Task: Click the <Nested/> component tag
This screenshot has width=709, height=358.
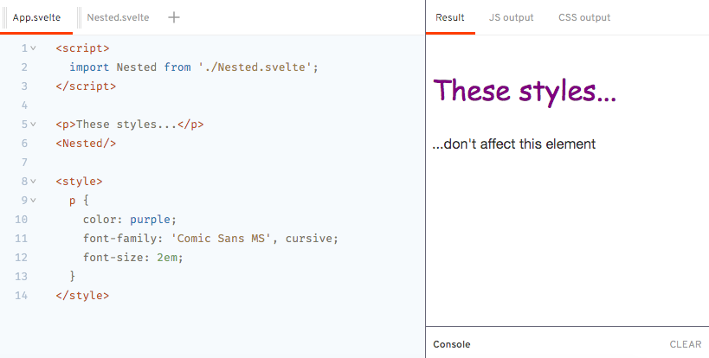Action: coord(86,144)
